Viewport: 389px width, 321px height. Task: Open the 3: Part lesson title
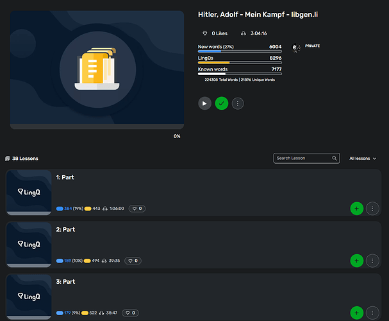pyautogui.click(x=65, y=282)
